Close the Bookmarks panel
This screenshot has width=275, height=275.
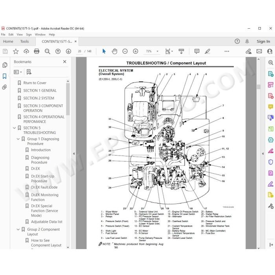pos(65,62)
